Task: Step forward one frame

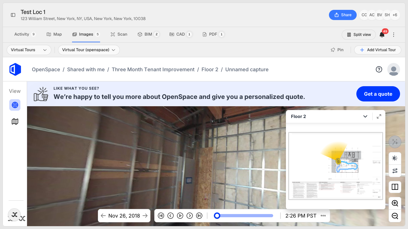Action: pos(190,216)
